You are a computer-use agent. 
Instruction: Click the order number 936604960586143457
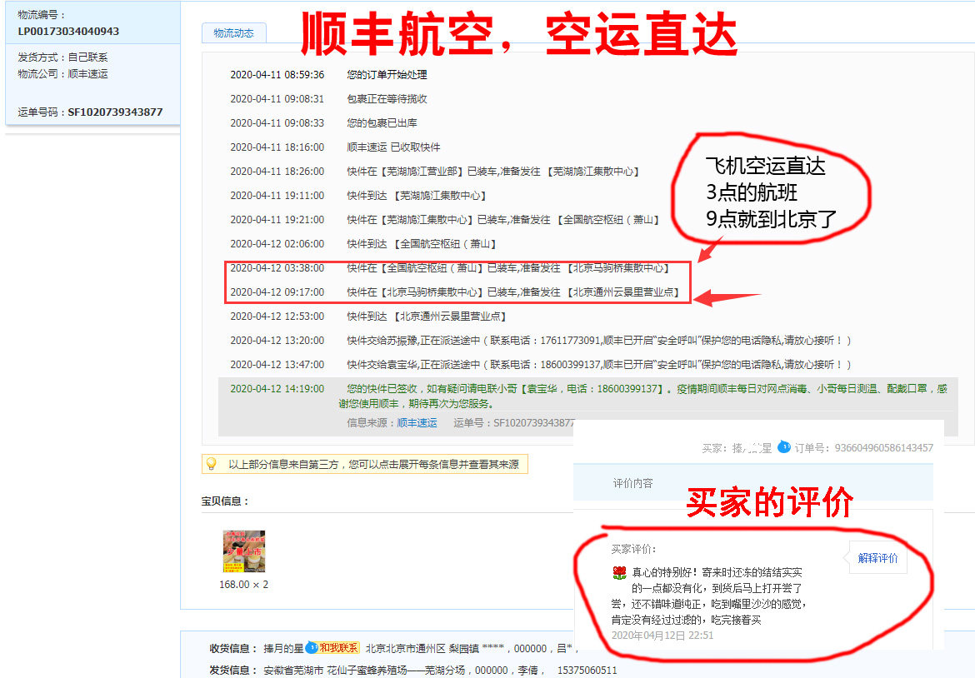click(883, 447)
